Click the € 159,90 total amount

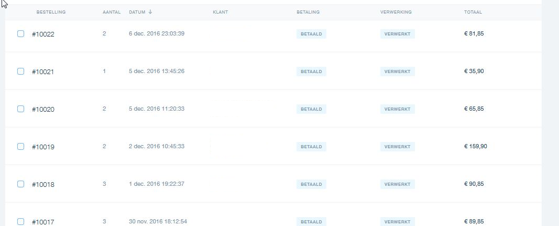click(x=476, y=146)
